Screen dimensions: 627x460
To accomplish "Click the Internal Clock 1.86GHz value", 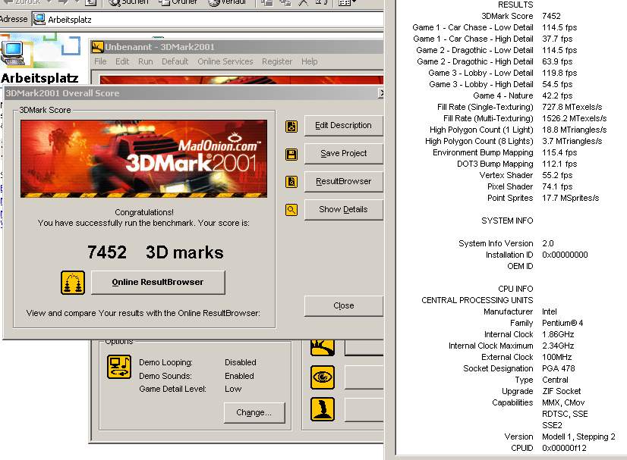I will click(558, 334).
